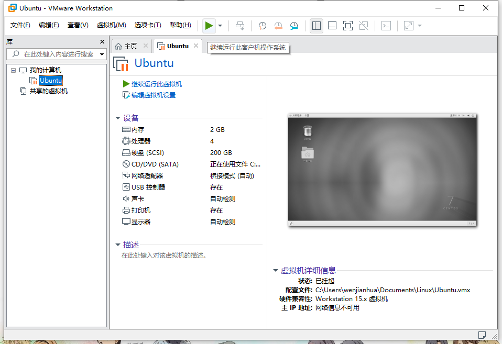Enter full screen mode icon

[x=348, y=26]
